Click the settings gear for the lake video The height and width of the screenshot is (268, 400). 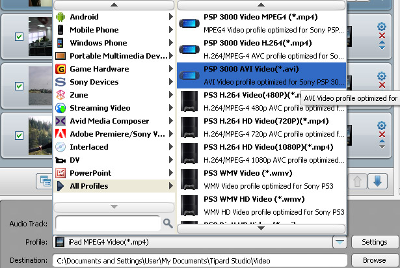click(x=382, y=76)
